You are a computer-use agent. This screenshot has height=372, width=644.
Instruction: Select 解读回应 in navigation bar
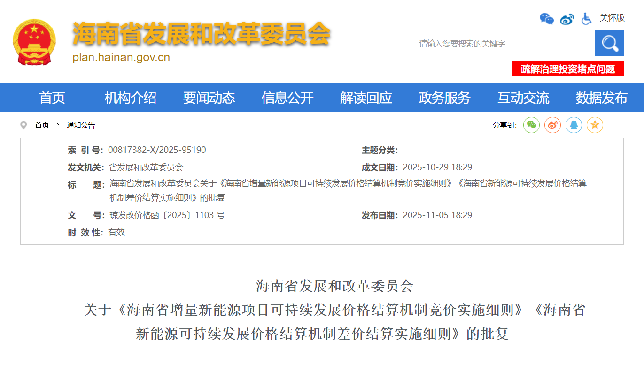366,98
